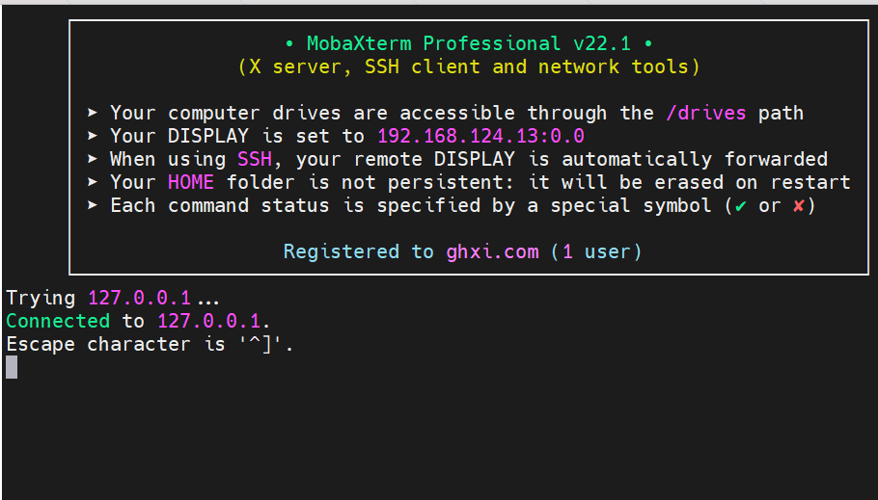Click the 'ghxi.com' registration link
The width and height of the screenshot is (878, 500).
pyautogui.click(x=493, y=251)
